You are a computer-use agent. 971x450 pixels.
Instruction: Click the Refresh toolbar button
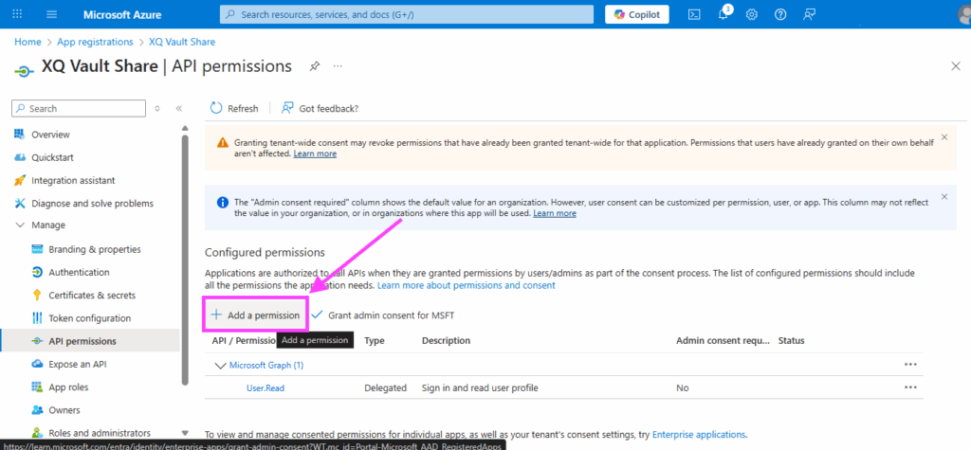[x=233, y=108]
